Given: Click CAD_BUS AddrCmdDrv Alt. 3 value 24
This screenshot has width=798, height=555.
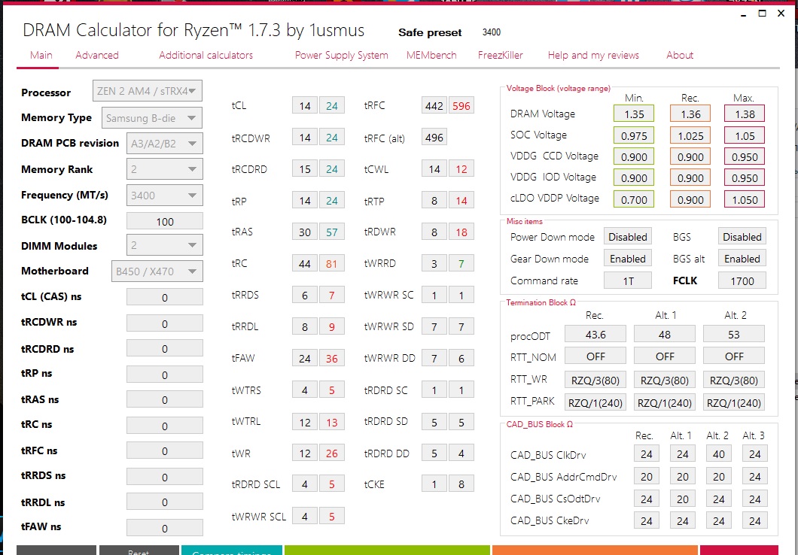Looking at the screenshot, I should (755, 476).
